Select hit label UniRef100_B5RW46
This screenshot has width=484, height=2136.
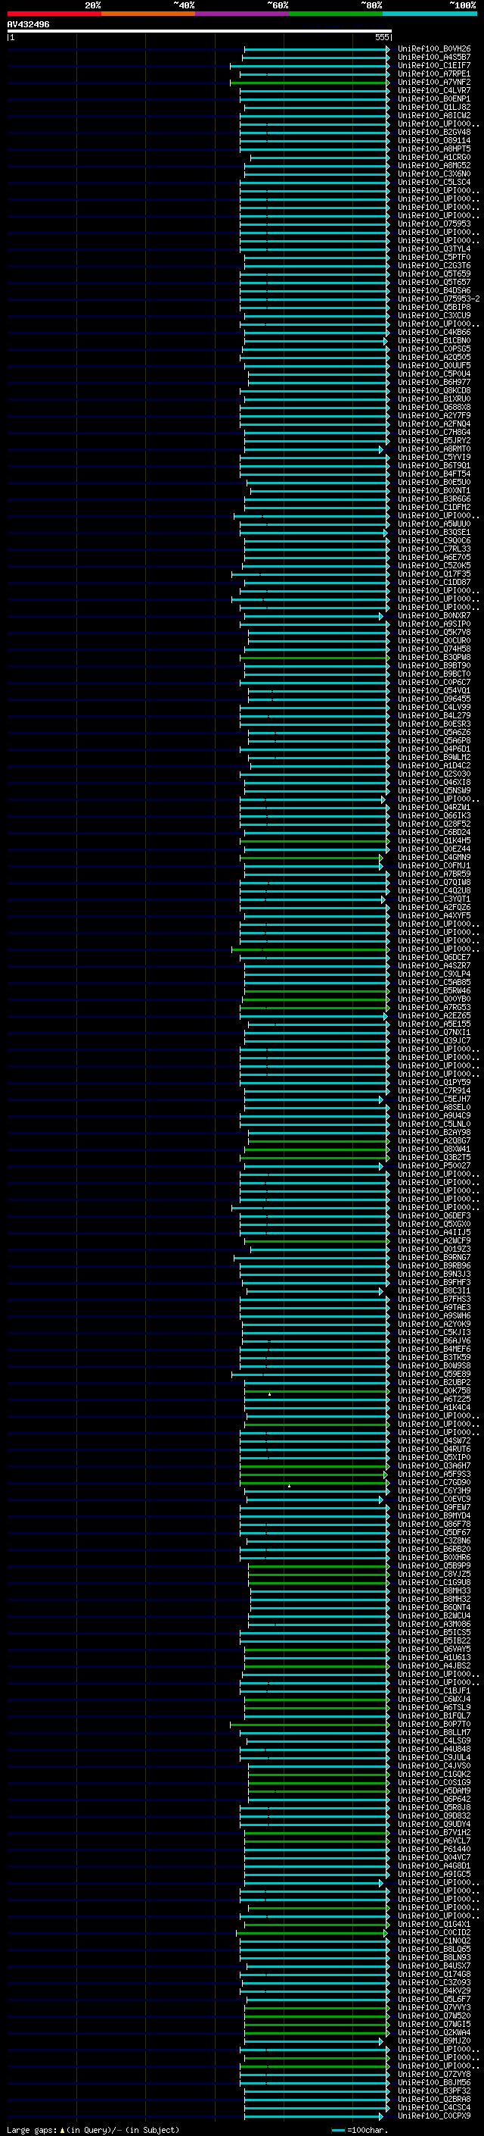(433, 991)
